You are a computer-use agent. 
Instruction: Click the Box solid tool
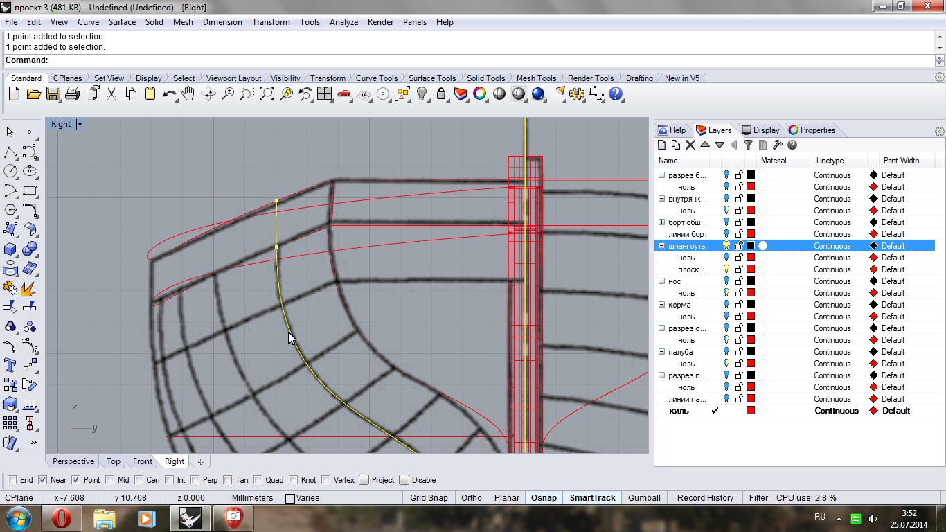pyautogui.click(x=10, y=249)
